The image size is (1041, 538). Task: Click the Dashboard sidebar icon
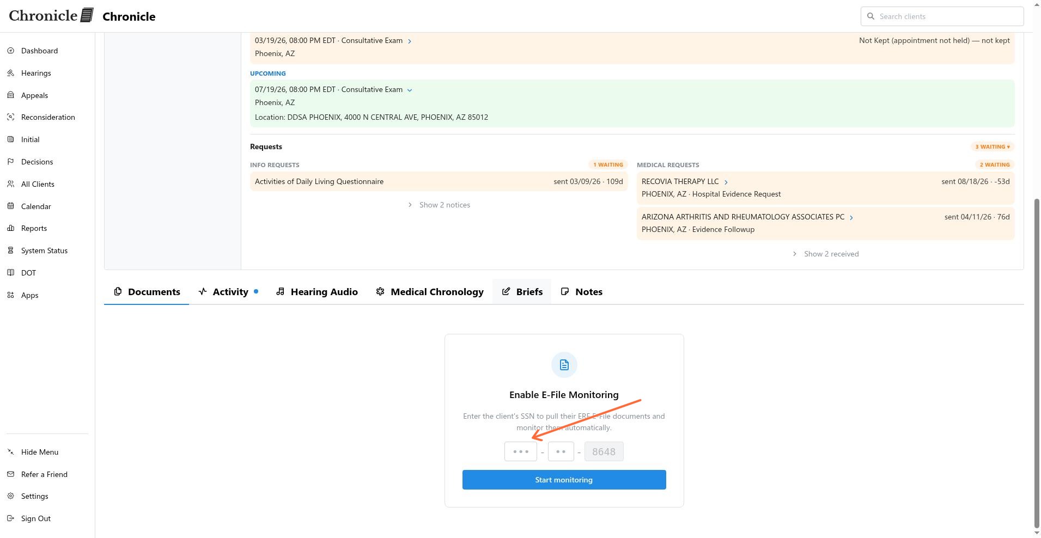pos(10,51)
